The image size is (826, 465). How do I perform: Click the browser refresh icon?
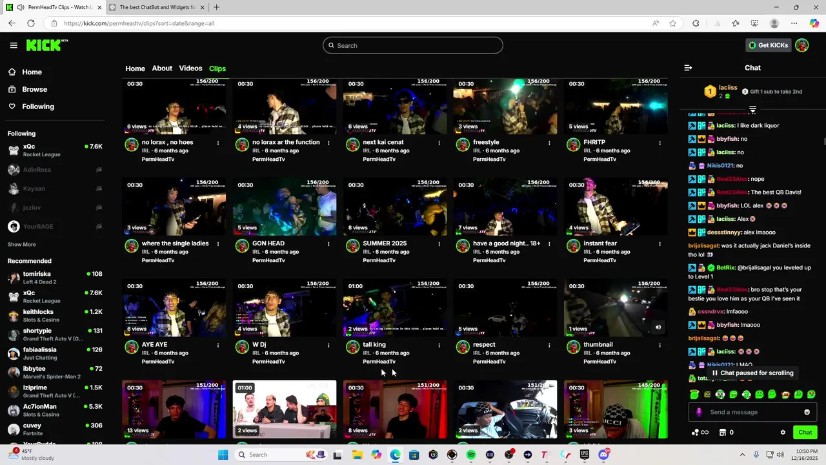pos(30,23)
